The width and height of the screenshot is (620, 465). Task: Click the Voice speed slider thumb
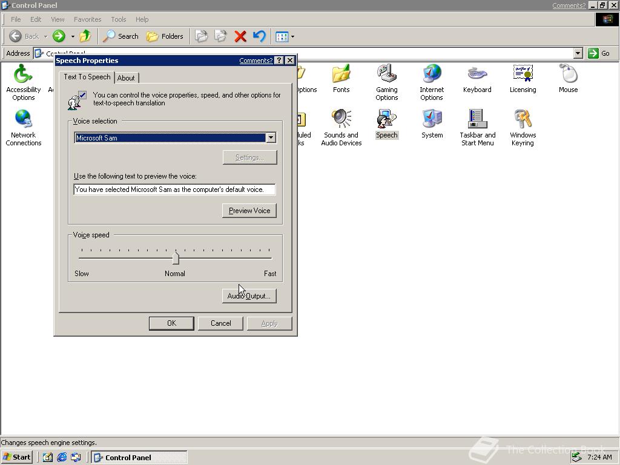click(x=176, y=258)
